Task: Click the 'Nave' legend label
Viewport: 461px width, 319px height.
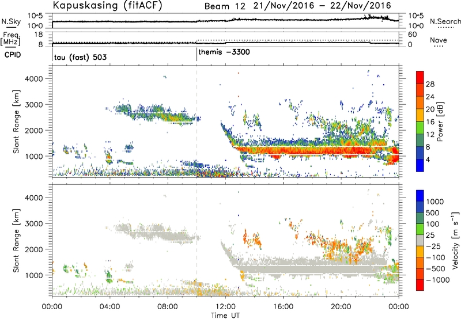Action: pyautogui.click(x=439, y=40)
